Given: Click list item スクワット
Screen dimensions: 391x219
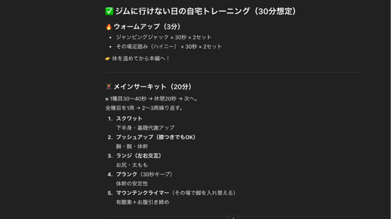Looking at the screenshot, I should (x=129, y=119).
